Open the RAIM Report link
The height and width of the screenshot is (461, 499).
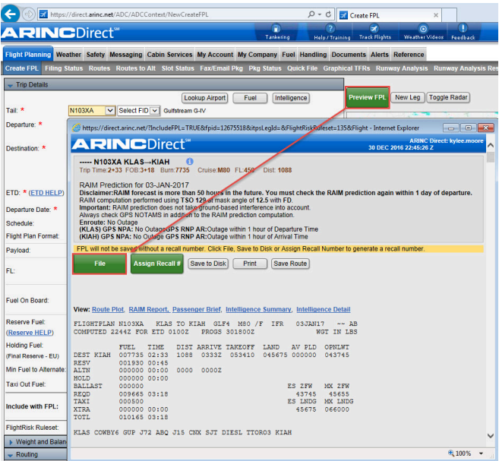(x=148, y=309)
